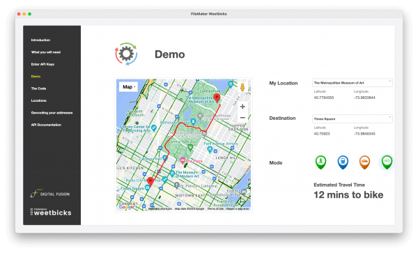Viewport: 418px width, 253px height.
Task: Select the walking mode icon
Action: [x=320, y=162]
